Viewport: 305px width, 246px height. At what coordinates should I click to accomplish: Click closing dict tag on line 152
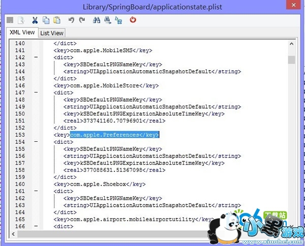click(65, 128)
